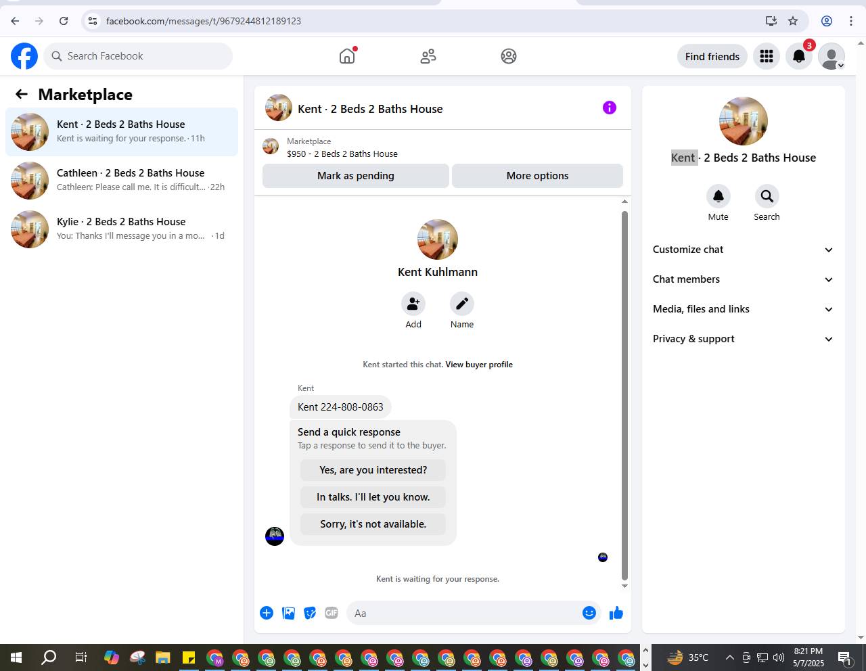The width and height of the screenshot is (866, 671).
Task: Open File Explorer from taskbar
Action: [x=163, y=657]
